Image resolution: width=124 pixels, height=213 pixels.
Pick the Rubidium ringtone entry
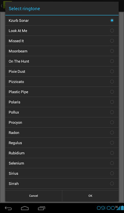62,153
